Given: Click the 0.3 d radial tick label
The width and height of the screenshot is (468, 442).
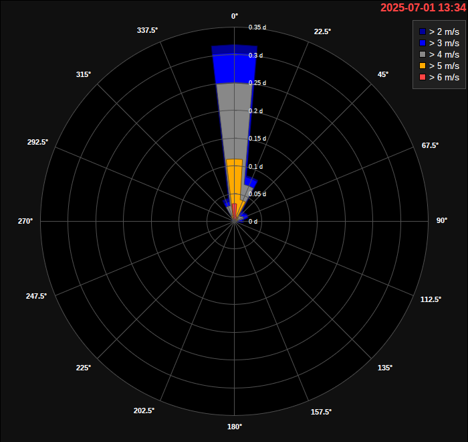Looking at the screenshot, I should pyautogui.click(x=256, y=56).
